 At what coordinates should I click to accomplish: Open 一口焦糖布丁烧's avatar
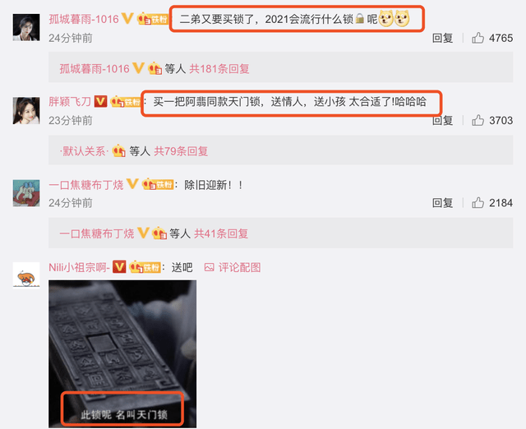coord(26,193)
